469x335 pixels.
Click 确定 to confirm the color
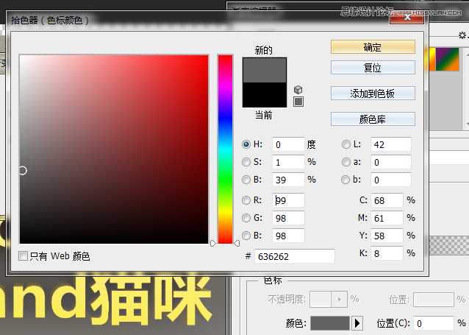[373, 47]
